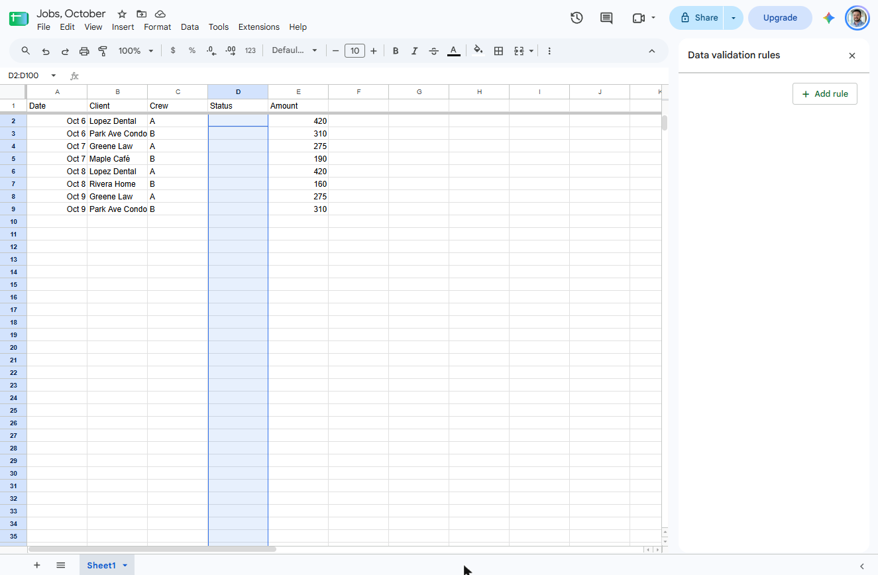Click the move to folder icon
The image size is (878, 575).
tap(141, 14)
